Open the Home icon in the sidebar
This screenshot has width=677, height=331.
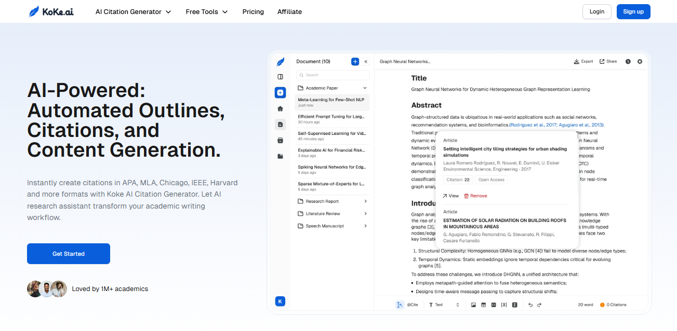point(281,109)
